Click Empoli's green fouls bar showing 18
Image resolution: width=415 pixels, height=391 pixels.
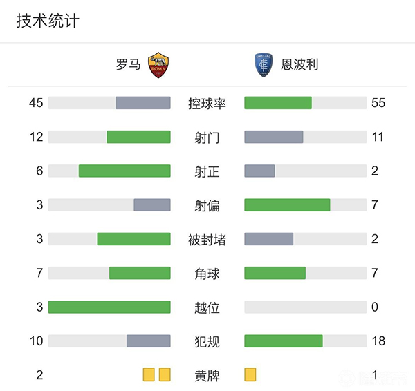pyautogui.click(x=284, y=341)
